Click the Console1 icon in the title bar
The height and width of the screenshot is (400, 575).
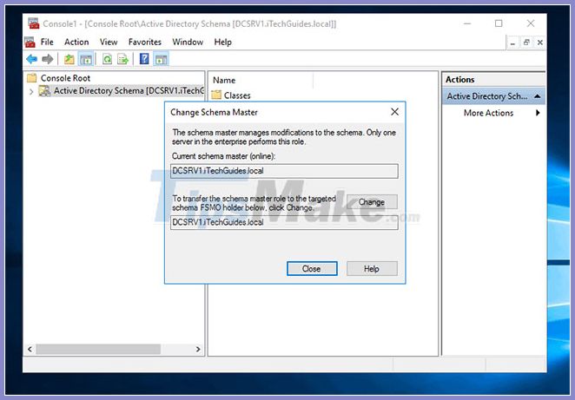tap(34, 23)
